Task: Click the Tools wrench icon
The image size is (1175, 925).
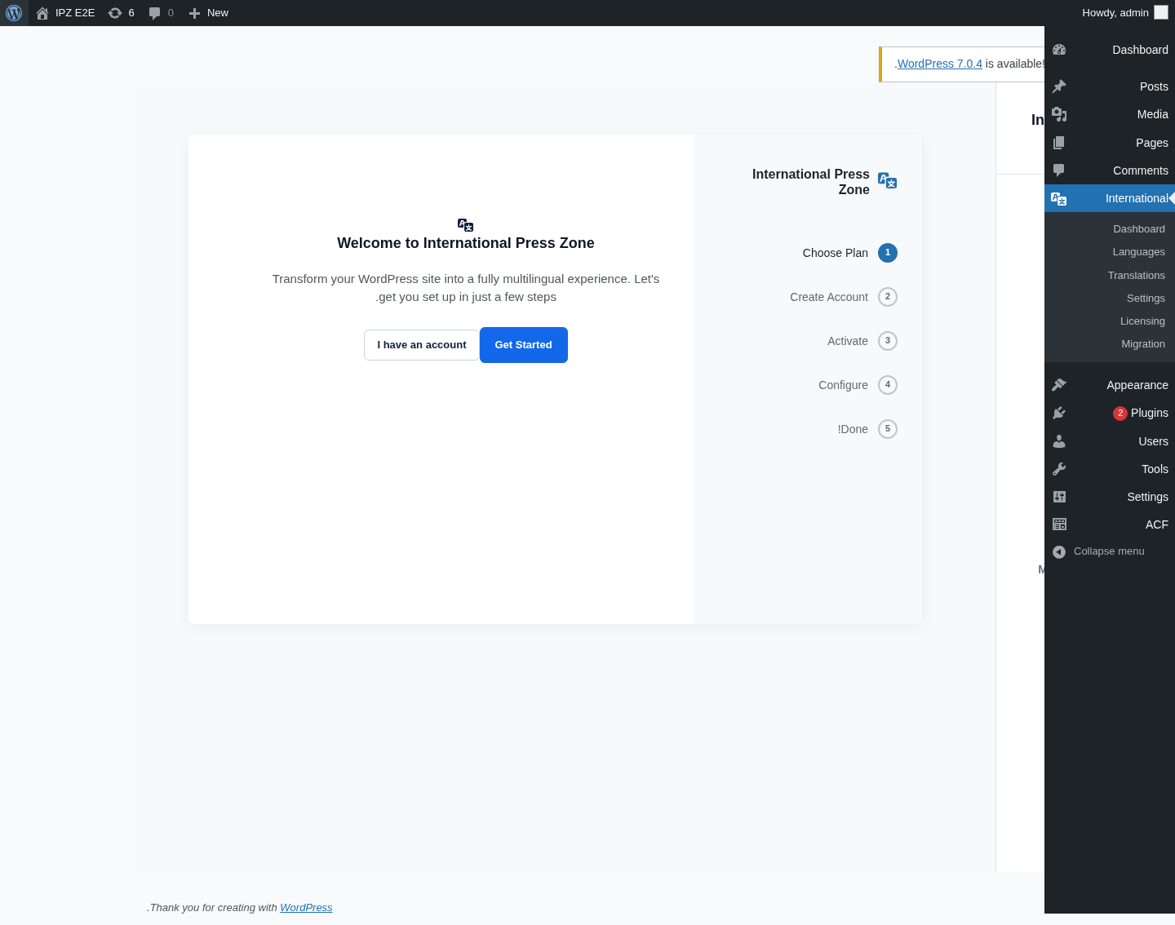Action: pos(1059,469)
